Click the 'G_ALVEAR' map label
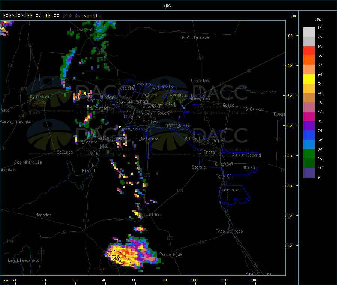Viewport: 337px width, 285px height. [x=224, y=164]
